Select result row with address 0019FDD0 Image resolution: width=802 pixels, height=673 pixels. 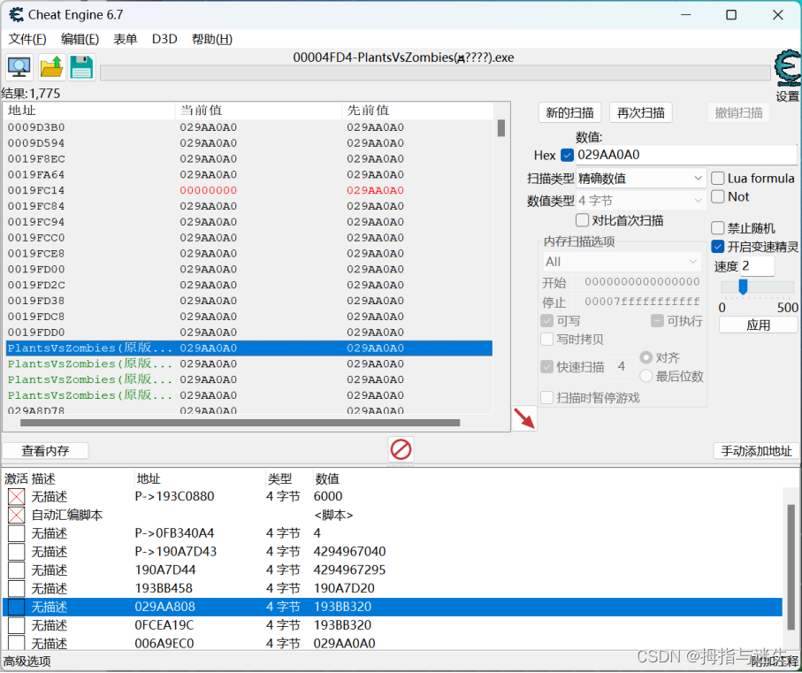point(249,333)
